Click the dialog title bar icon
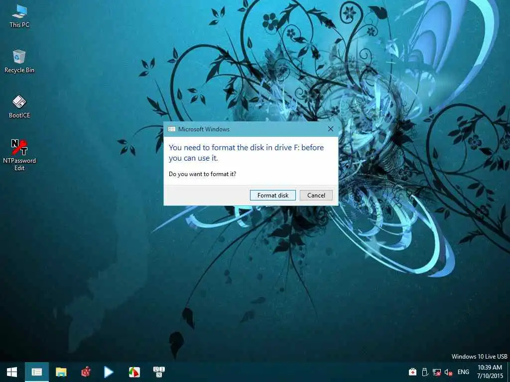 coord(172,129)
